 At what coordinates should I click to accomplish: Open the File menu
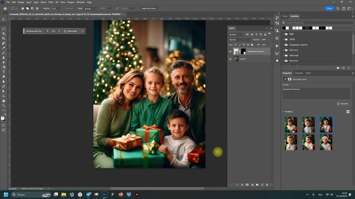[x=8, y=2]
